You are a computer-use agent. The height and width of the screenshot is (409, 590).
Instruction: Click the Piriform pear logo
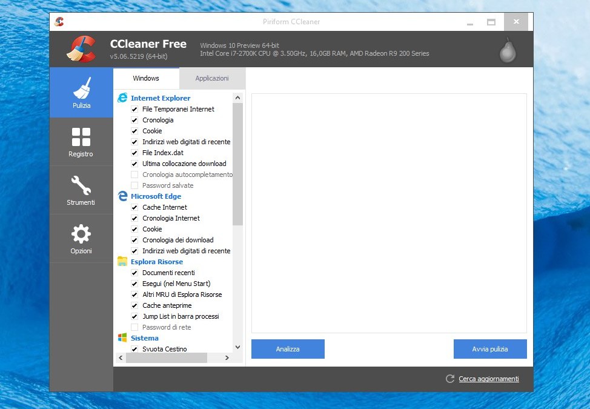[x=507, y=50]
